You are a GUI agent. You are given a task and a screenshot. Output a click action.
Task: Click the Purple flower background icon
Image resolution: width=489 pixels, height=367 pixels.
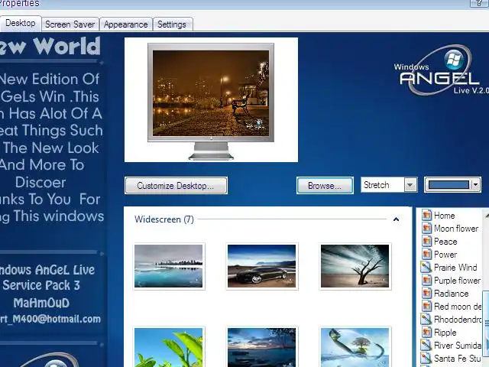(426, 281)
